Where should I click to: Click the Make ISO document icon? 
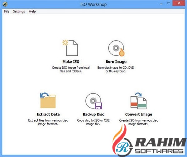pyautogui.click(x=70, y=48)
